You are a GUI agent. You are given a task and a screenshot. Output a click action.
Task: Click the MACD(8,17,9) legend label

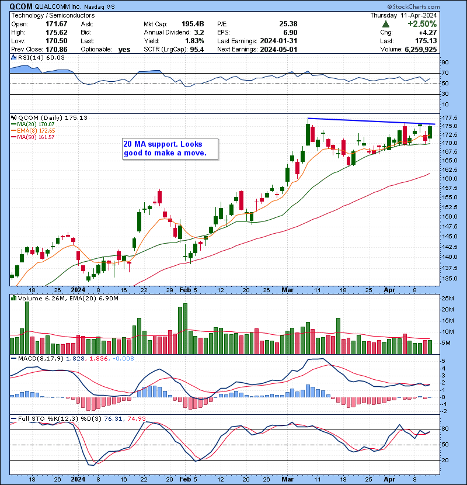(x=41, y=359)
